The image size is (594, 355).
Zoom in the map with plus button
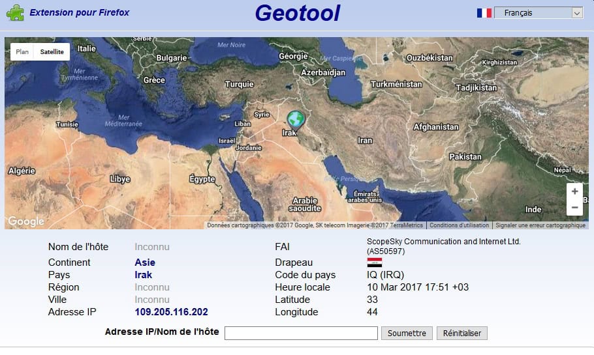(x=574, y=192)
